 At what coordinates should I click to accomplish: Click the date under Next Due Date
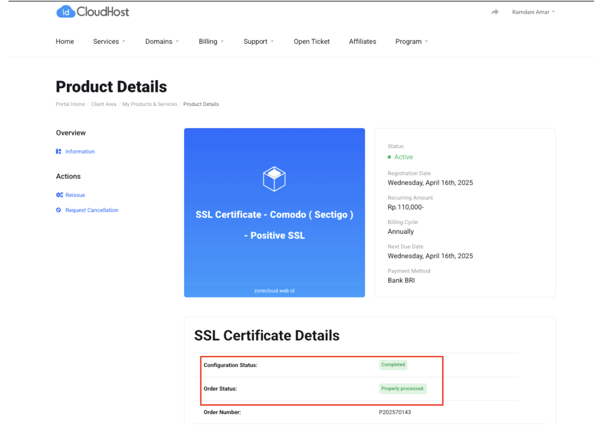click(x=430, y=256)
